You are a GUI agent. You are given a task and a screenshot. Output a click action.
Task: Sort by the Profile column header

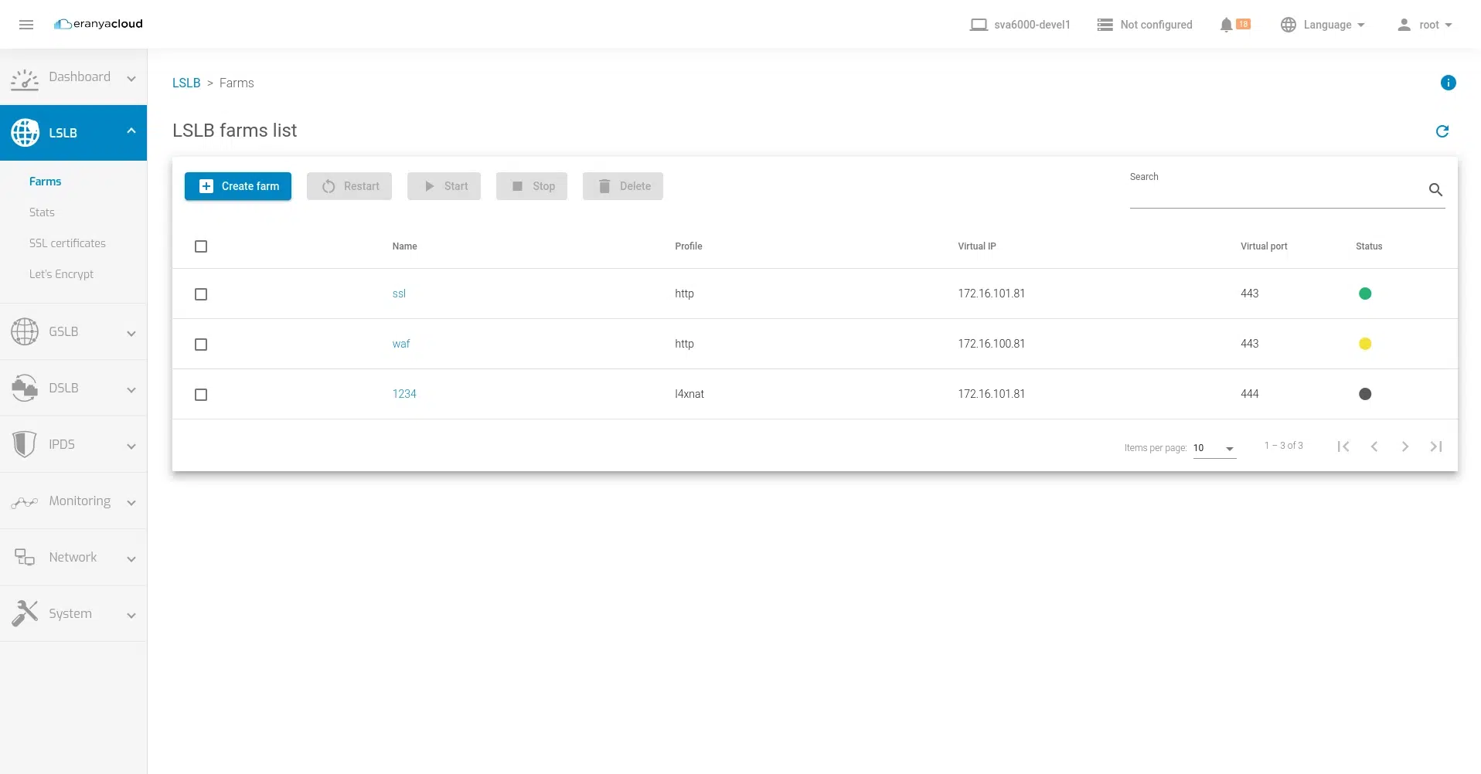[688, 246]
